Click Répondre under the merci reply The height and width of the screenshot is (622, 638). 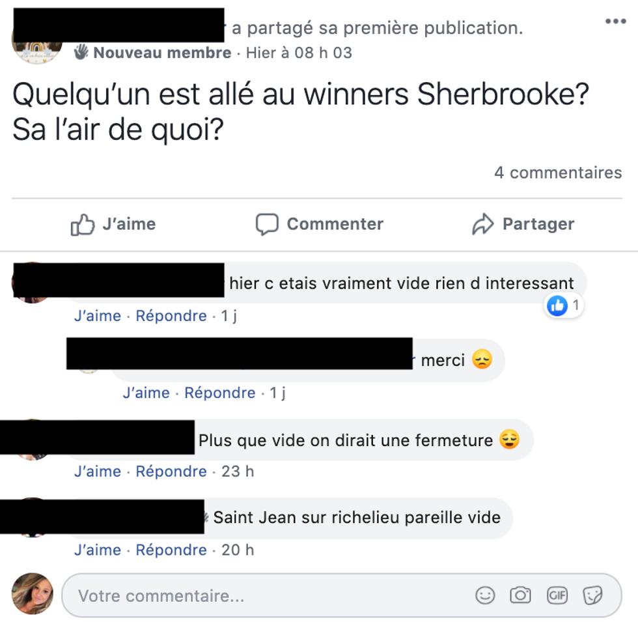coord(220,393)
